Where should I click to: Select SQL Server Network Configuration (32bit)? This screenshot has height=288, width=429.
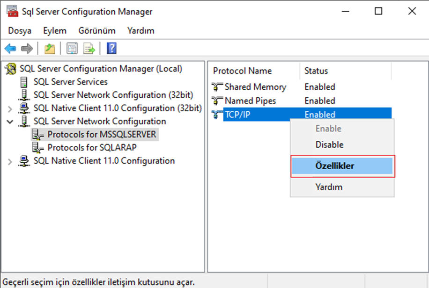pos(113,95)
